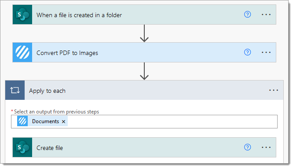Image resolution: width=293 pixels, height=168 pixels.
Task: Click the SharePoint icon on the trigger step
Action: click(x=22, y=15)
